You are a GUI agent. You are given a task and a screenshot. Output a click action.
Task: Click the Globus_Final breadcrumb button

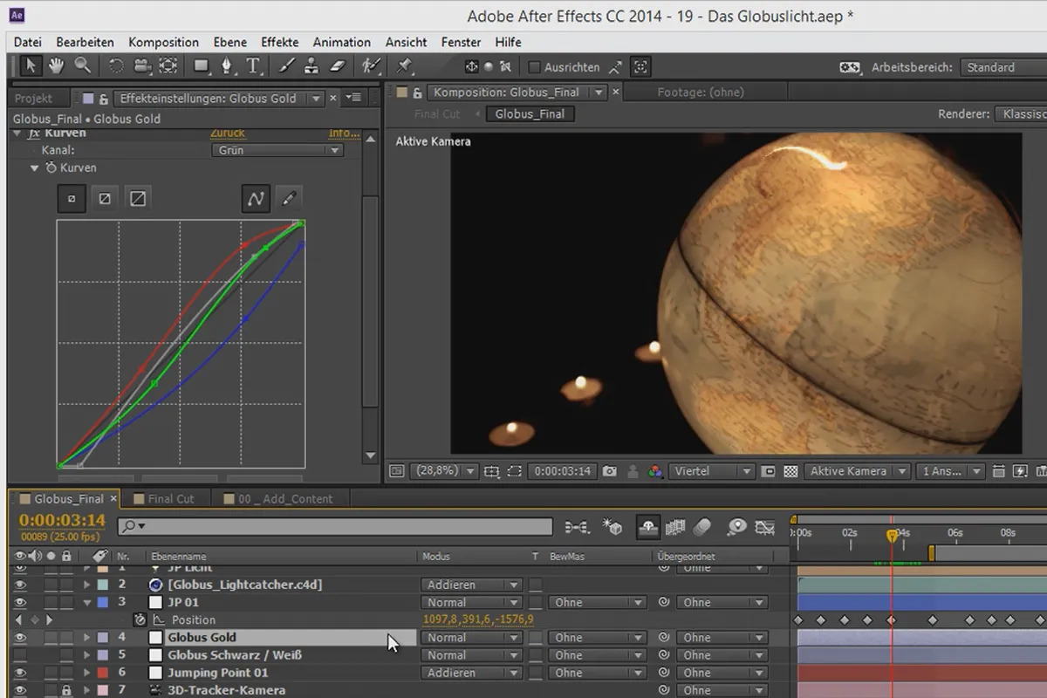[x=530, y=114]
